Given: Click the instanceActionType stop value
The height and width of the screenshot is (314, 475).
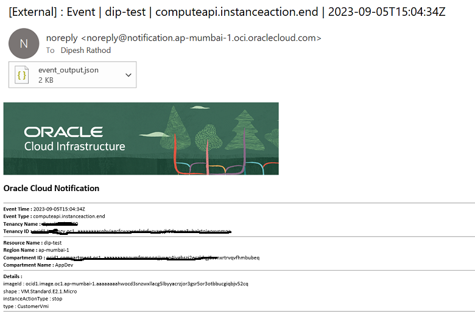Looking at the screenshot, I should (x=57, y=299).
